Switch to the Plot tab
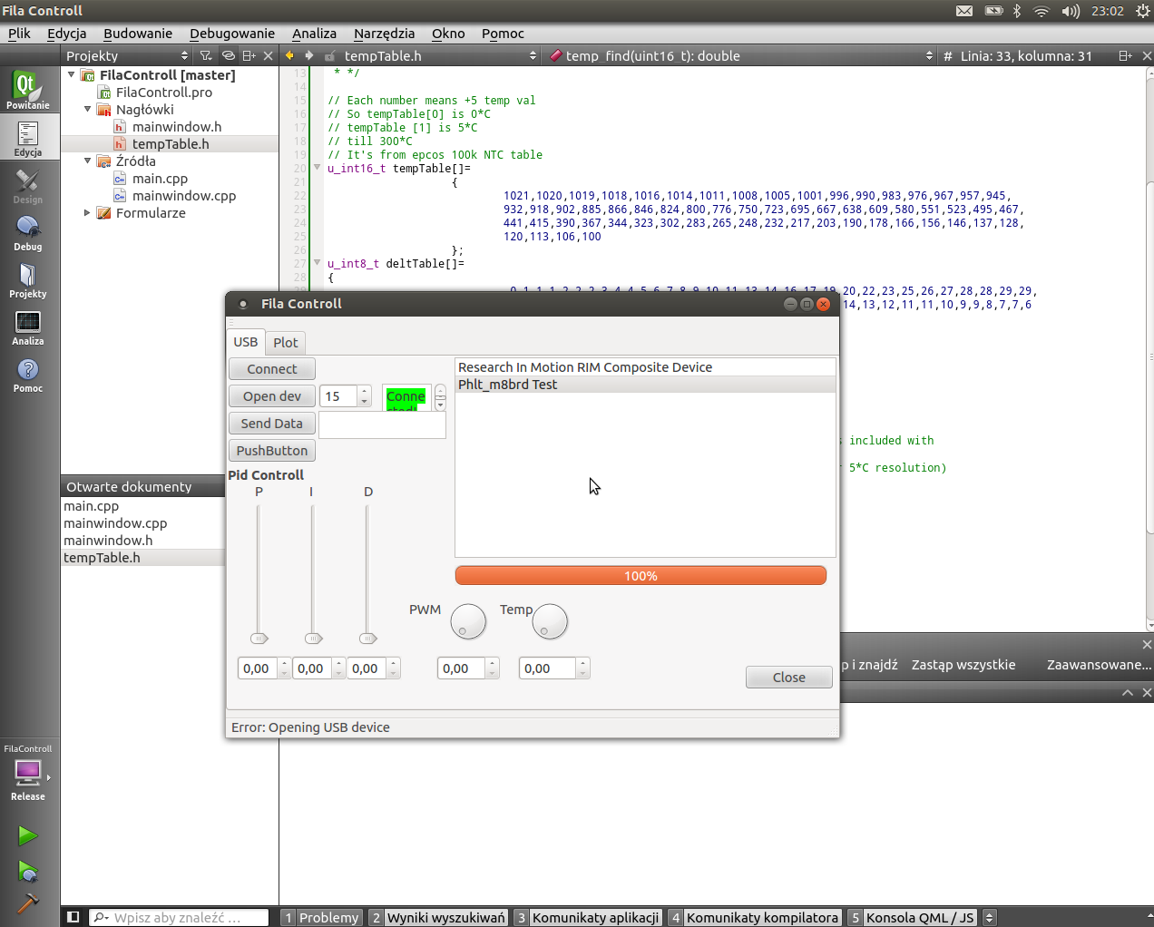 [285, 342]
